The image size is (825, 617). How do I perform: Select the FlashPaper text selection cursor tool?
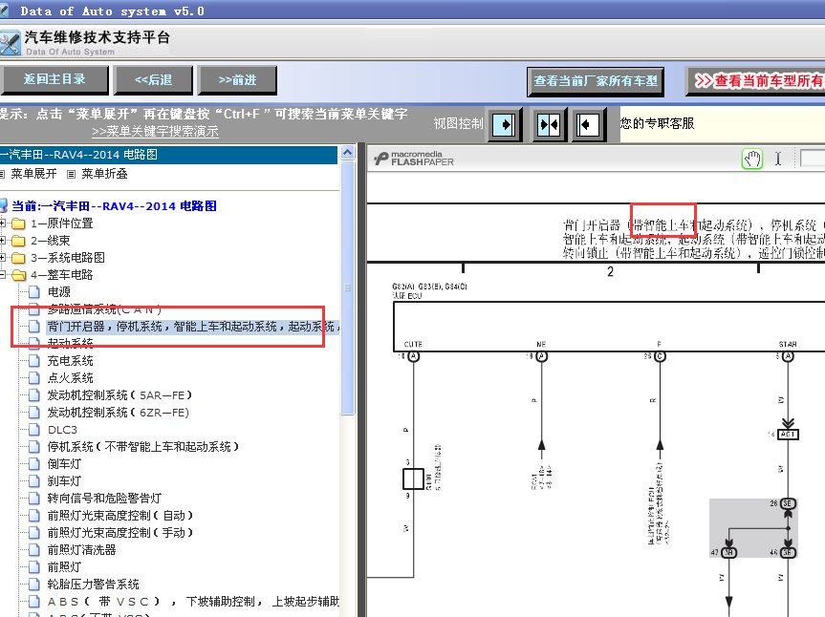tap(777, 159)
